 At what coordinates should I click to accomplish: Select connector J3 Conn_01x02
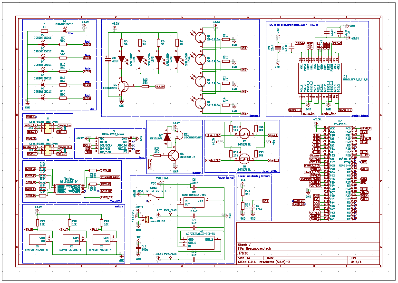[x=147, y=219]
